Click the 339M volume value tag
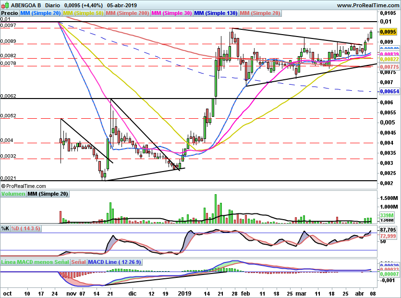Viewport: 401px width, 298px height. coord(387,215)
